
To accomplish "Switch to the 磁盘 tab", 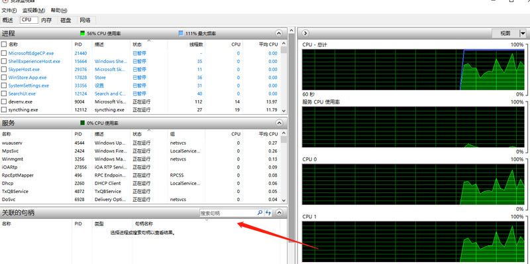I will [x=66, y=20].
